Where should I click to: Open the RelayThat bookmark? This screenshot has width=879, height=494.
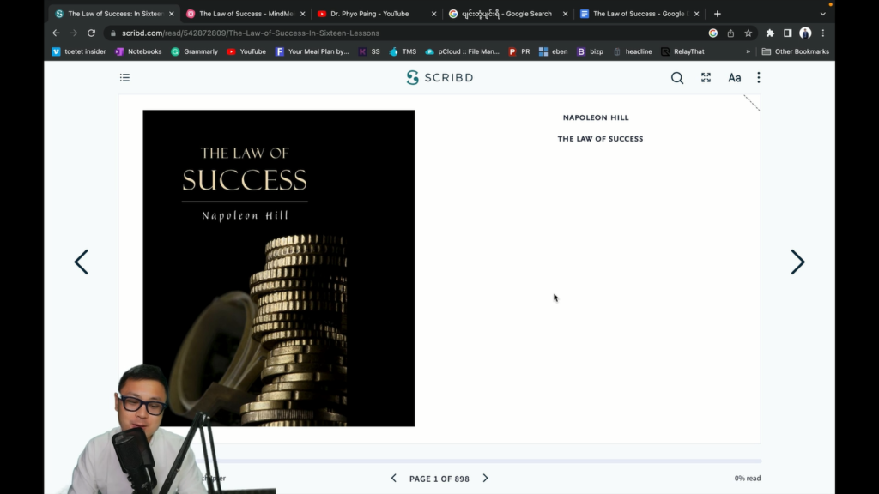click(x=682, y=51)
